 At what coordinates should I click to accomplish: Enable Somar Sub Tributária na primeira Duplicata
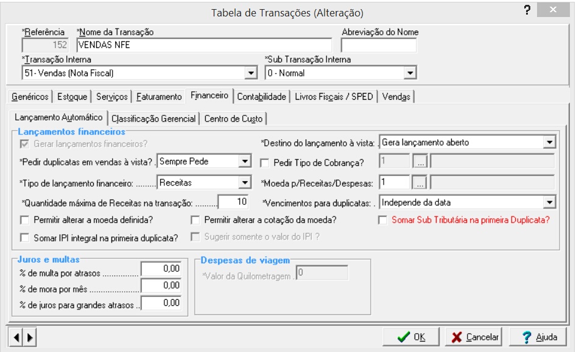pos(383,220)
